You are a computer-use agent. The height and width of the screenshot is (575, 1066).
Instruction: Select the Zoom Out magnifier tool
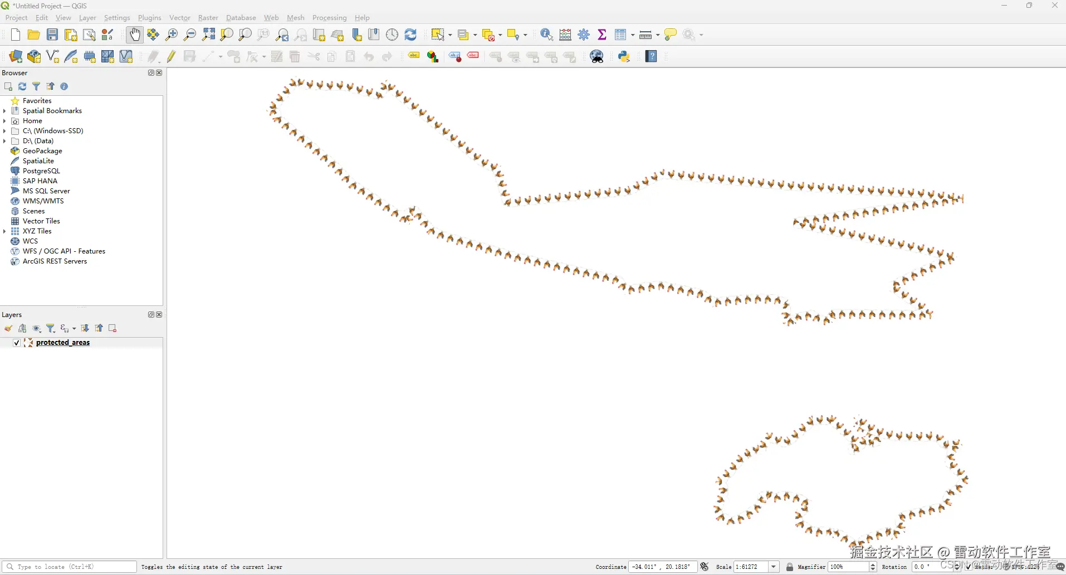pyautogui.click(x=190, y=35)
